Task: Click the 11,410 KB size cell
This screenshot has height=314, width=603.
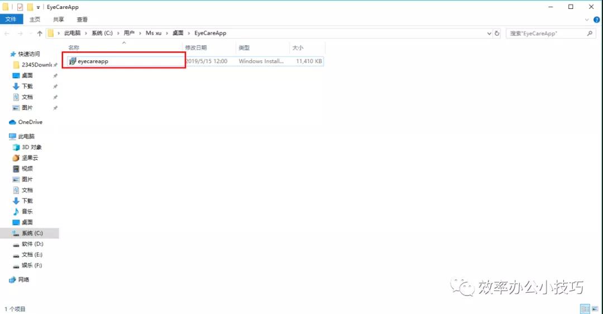Action: click(x=309, y=61)
